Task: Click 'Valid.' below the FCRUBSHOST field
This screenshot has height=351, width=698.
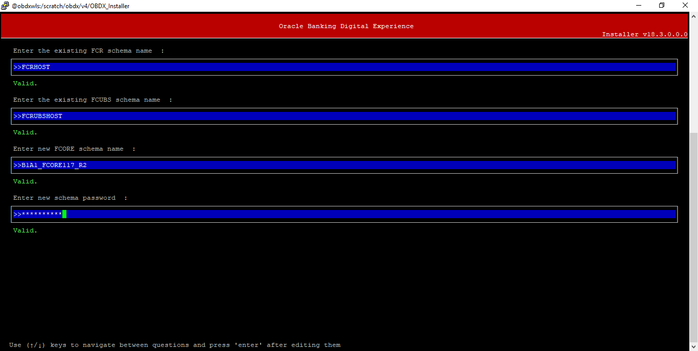Action: [x=26, y=132]
